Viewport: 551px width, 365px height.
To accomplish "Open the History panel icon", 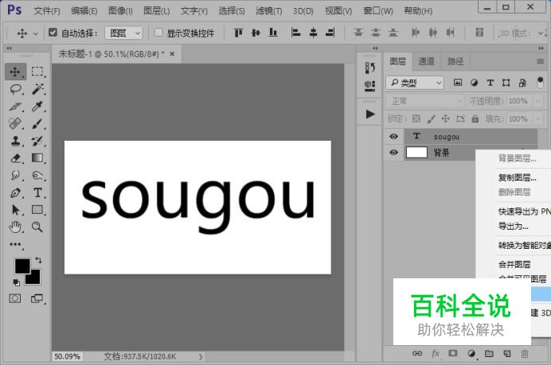I will (x=369, y=68).
